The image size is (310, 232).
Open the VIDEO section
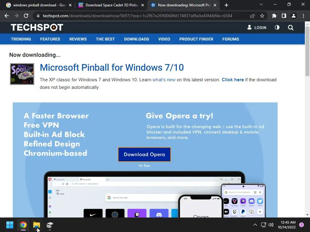(164, 39)
